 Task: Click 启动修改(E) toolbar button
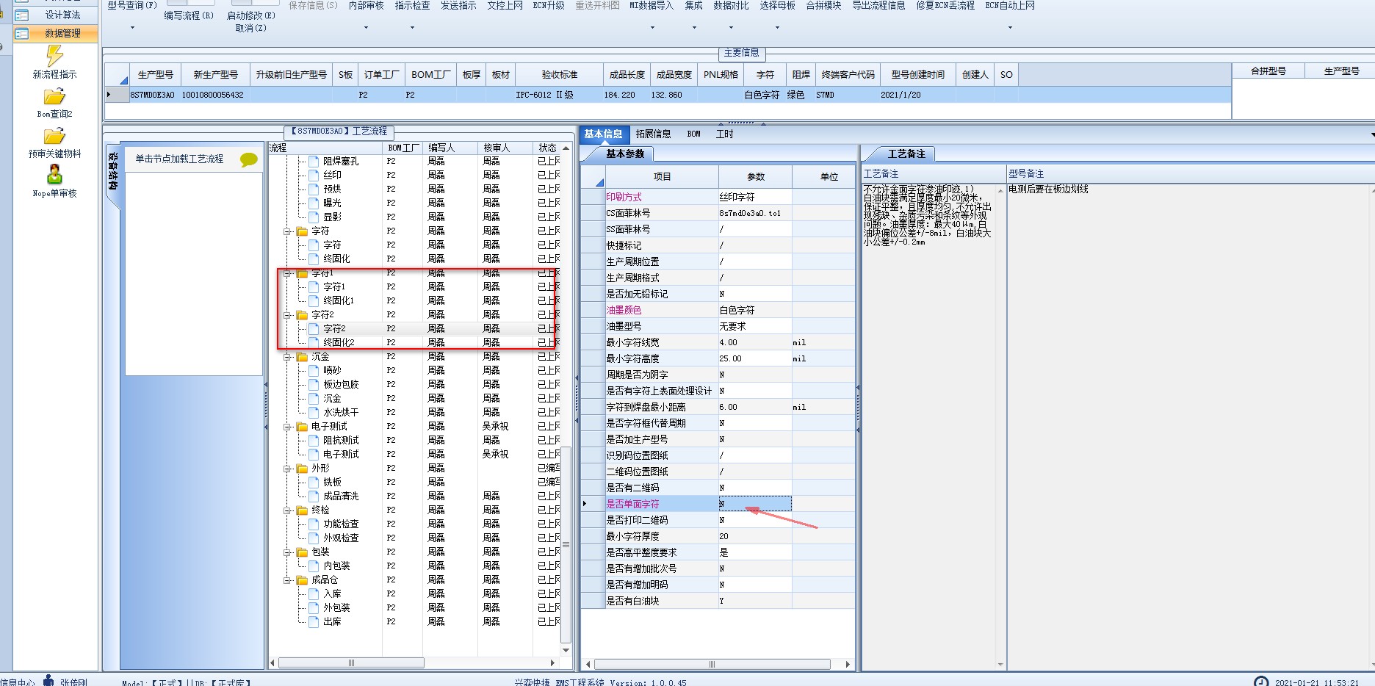coord(250,15)
